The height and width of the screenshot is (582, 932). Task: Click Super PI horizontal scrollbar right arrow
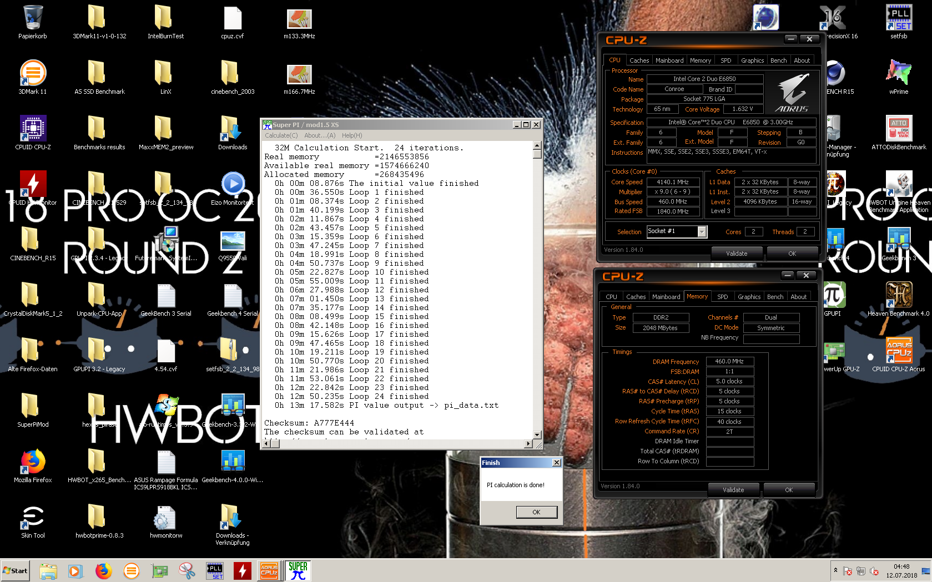528,443
